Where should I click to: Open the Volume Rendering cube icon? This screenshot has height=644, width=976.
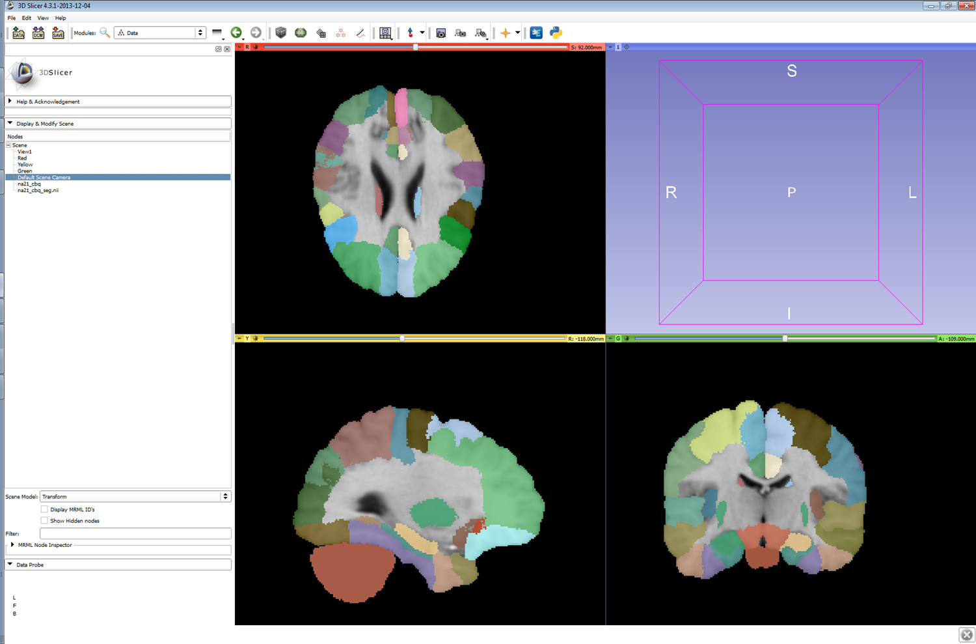pos(281,33)
